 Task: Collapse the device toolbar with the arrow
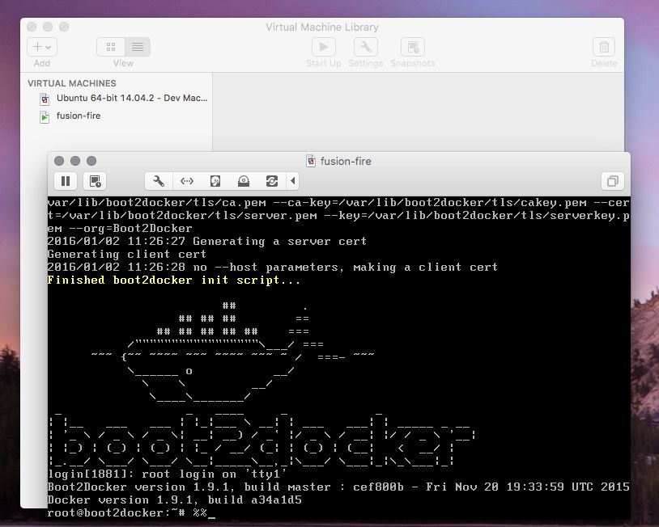tap(293, 181)
